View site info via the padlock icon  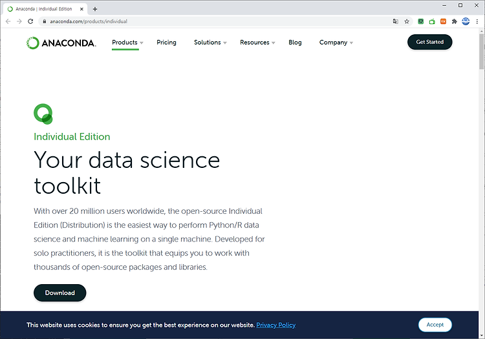click(x=45, y=21)
